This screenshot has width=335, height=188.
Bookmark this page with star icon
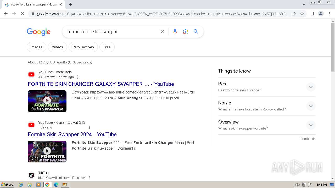302,14
